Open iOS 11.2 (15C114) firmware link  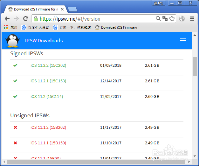click(47, 97)
